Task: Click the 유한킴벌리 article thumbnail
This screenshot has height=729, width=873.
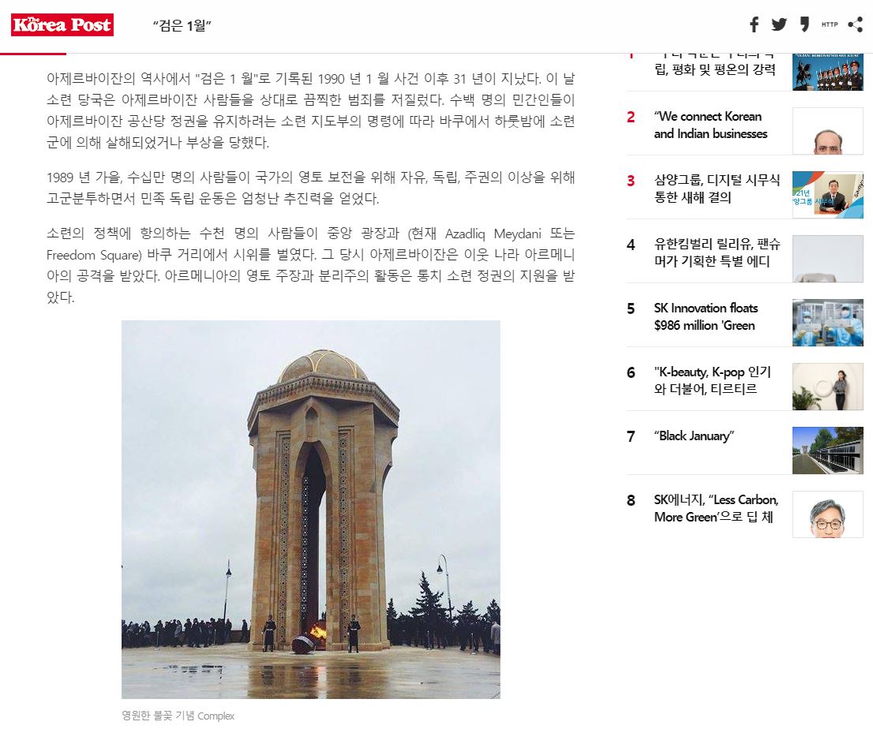Action: [828, 259]
